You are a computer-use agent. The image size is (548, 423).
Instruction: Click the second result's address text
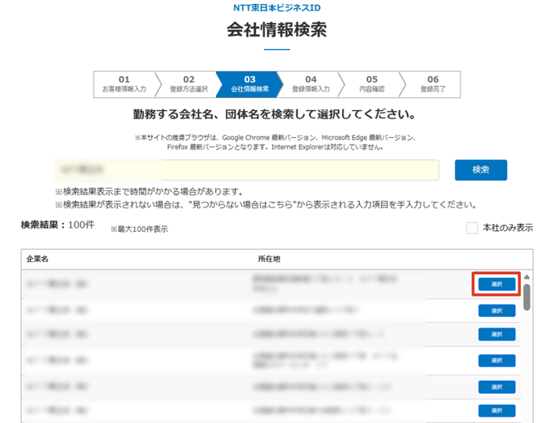click(x=307, y=310)
